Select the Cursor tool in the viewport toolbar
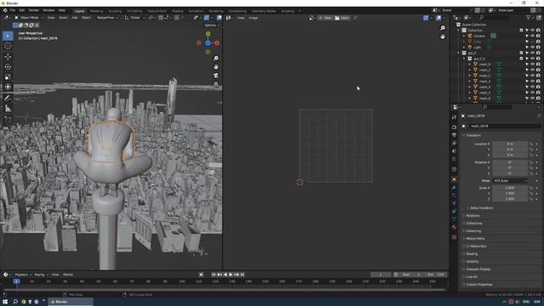The image size is (544, 306). pyautogui.click(x=8, y=46)
